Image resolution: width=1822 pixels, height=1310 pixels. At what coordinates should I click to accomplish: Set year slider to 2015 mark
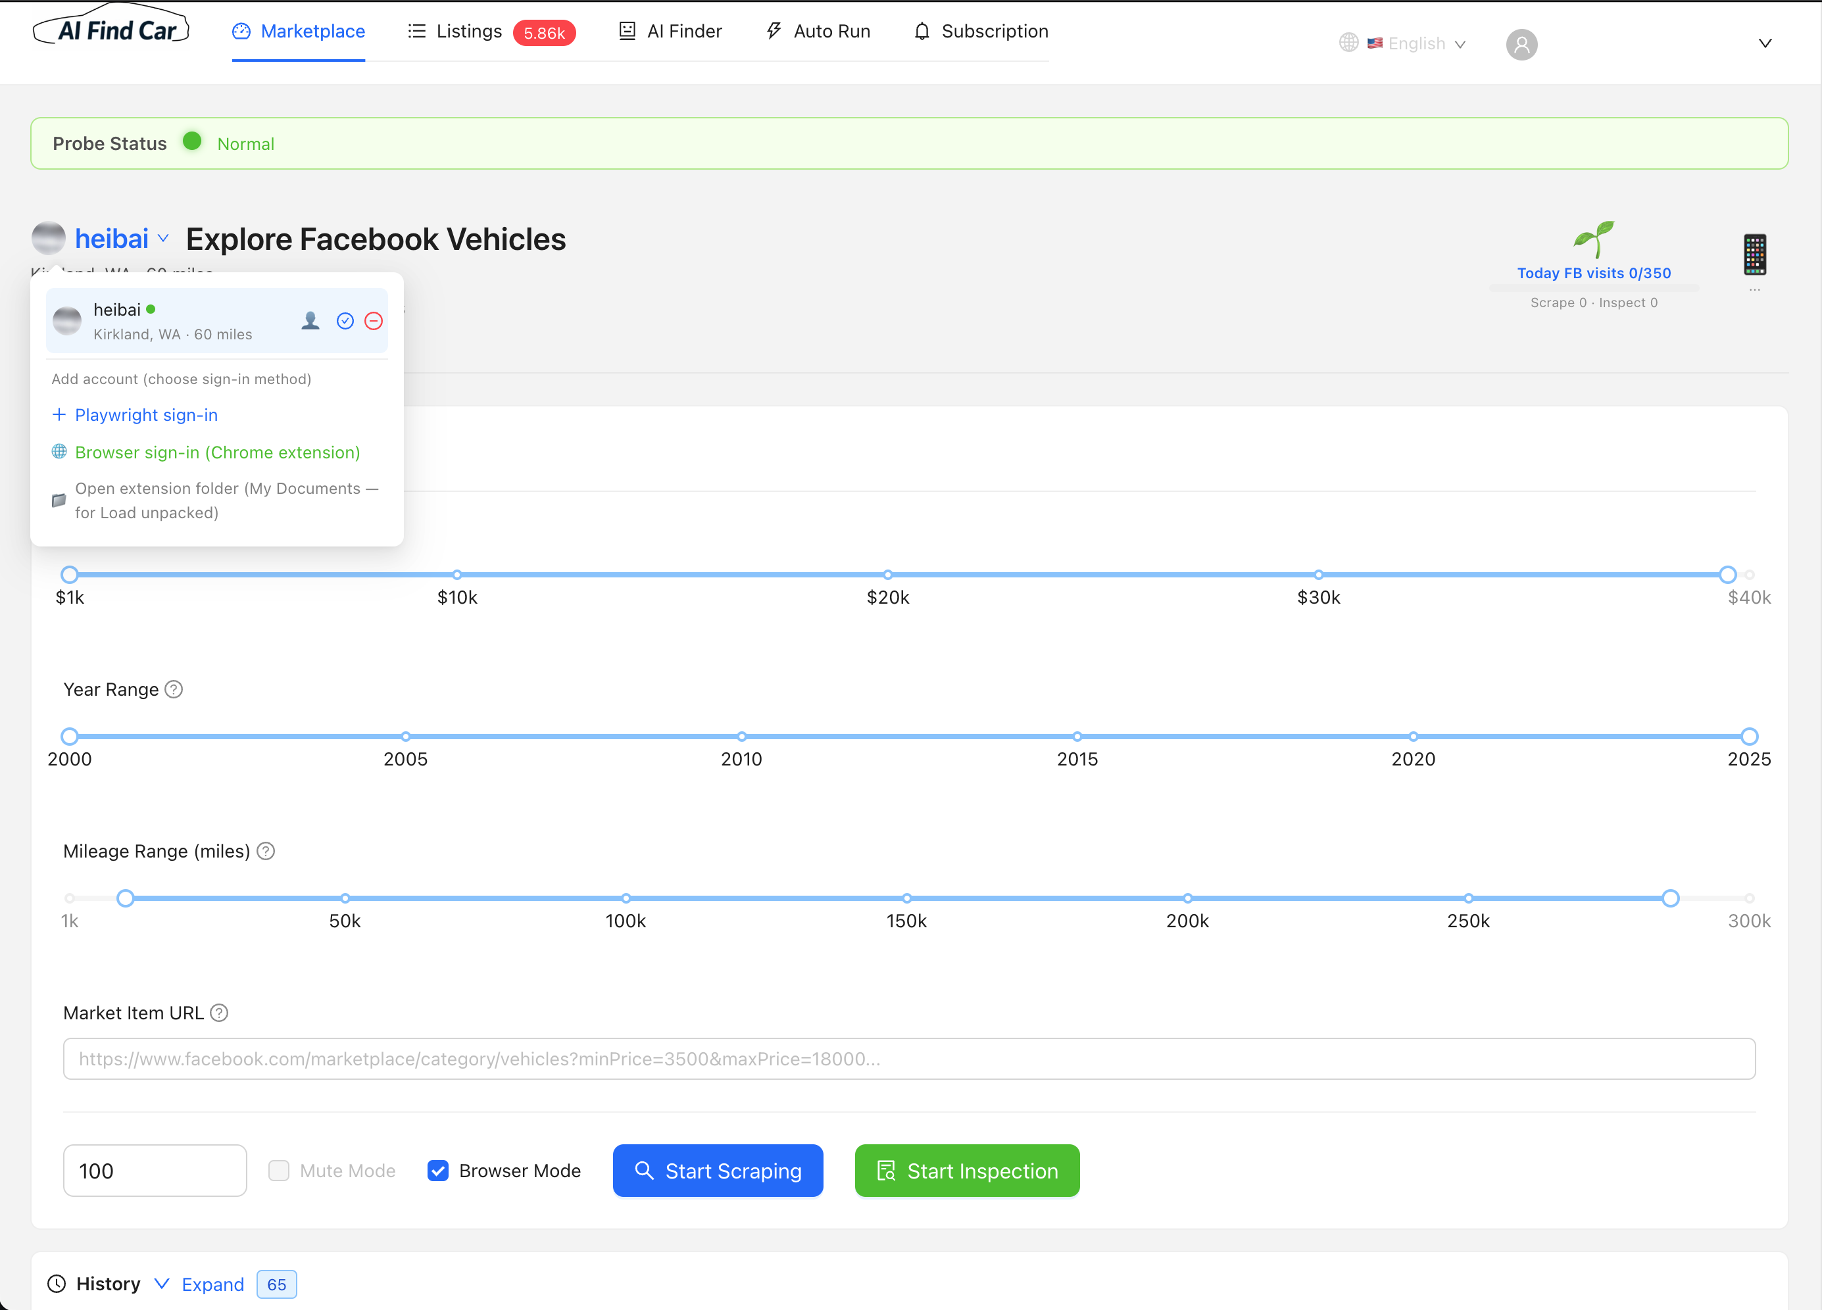1077,737
